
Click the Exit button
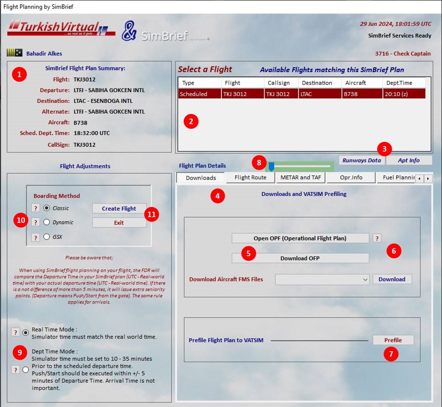point(119,222)
